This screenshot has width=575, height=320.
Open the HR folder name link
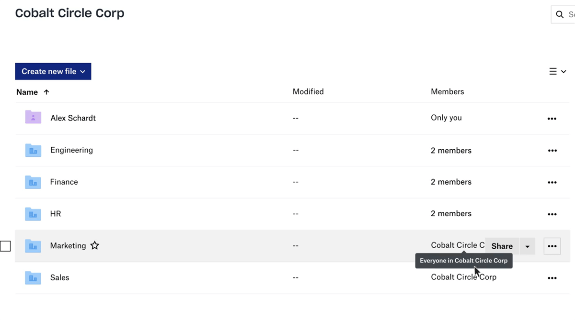(56, 214)
